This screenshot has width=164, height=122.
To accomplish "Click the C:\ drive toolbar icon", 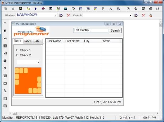I will click(157, 9).
